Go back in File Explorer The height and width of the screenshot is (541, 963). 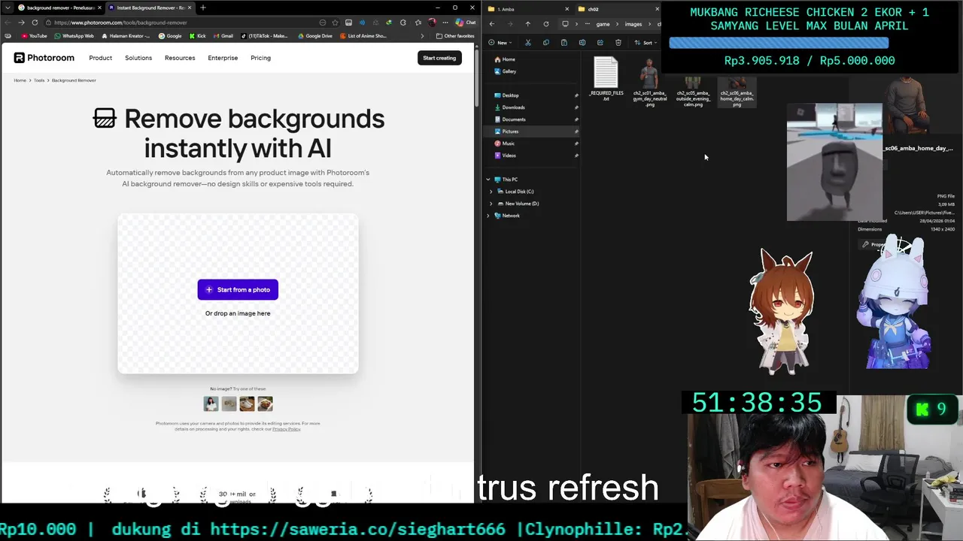click(492, 24)
